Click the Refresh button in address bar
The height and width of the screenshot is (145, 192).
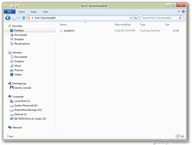pos(135,18)
